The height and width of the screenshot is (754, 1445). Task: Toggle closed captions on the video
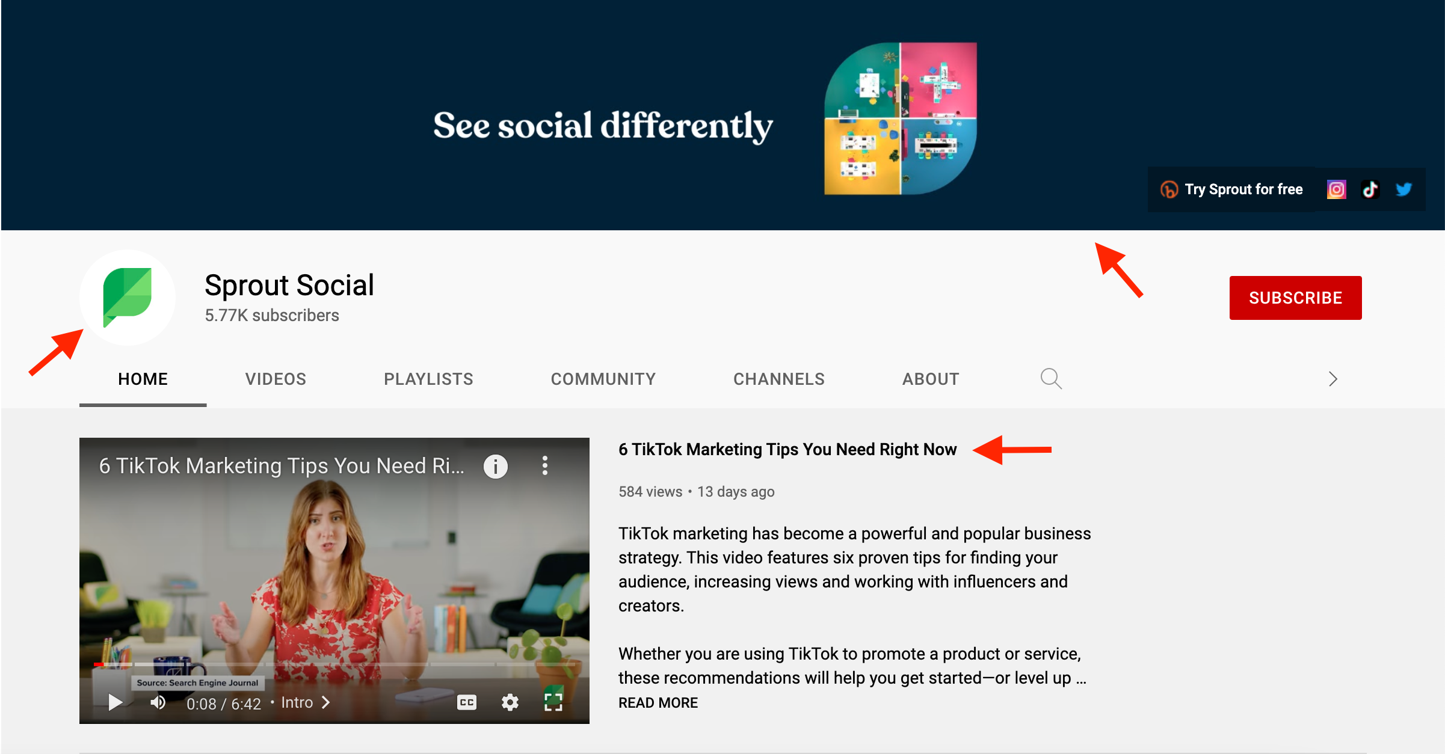point(467,702)
